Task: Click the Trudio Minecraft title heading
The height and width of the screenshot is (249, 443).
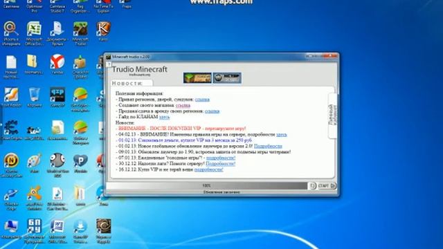Action: point(140,69)
